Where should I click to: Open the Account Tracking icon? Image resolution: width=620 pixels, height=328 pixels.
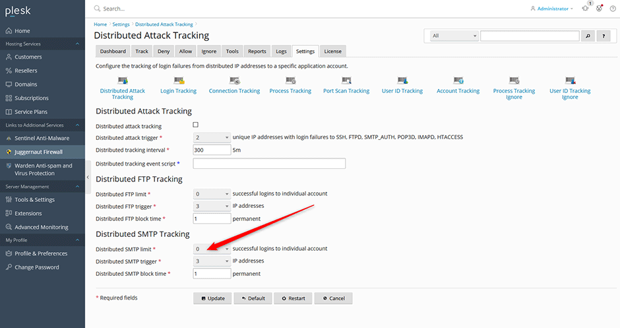(458, 81)
